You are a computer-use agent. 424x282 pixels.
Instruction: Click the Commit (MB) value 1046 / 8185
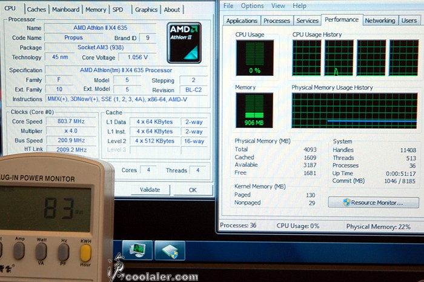400,181
